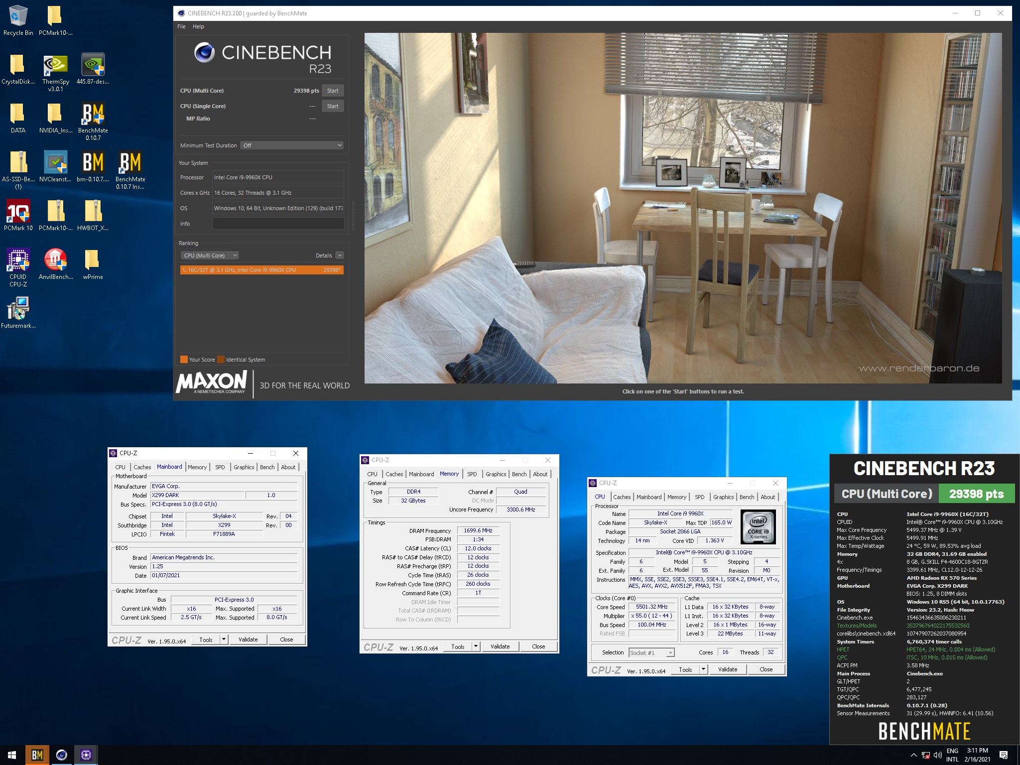
Task: Open Mainboard tab in the CPU tab CPU-Z window
Action: pyautogui.click(x=649, y=497)
